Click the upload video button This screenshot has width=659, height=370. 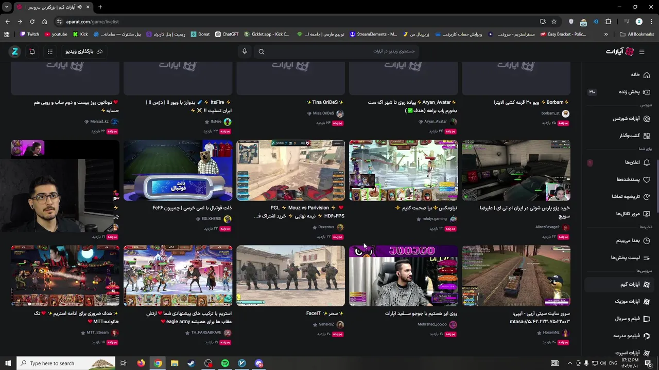click(x=84, y=51)
